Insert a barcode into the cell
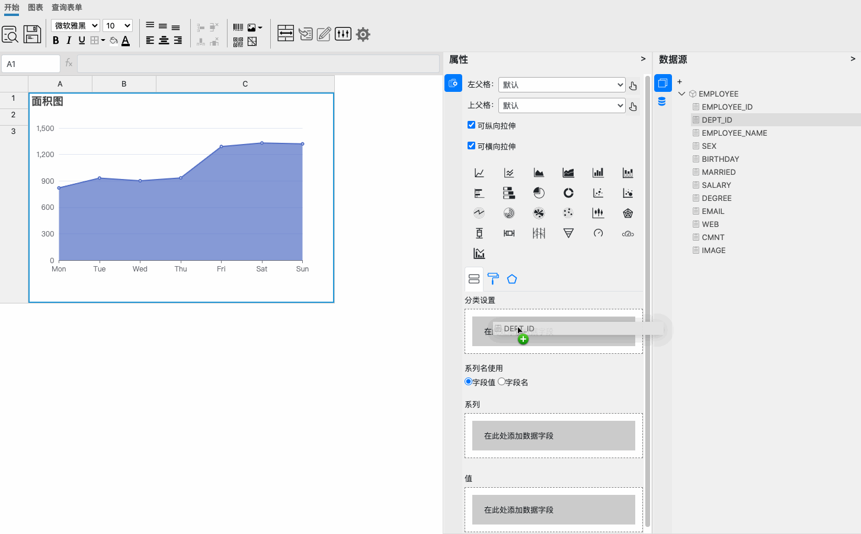The image size is (861, 534). pos(238,27)
